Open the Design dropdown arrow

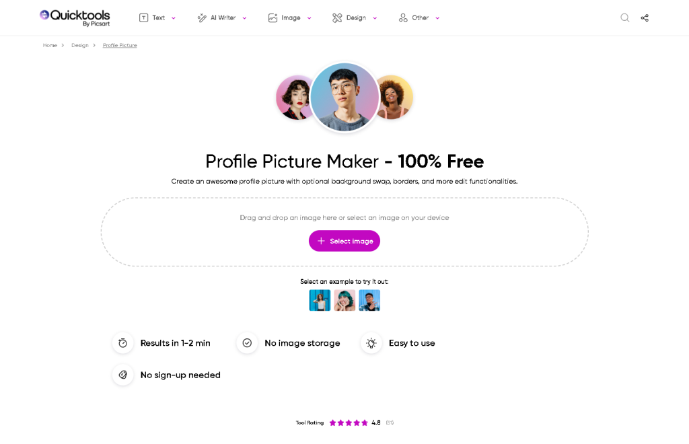(375, 17)
